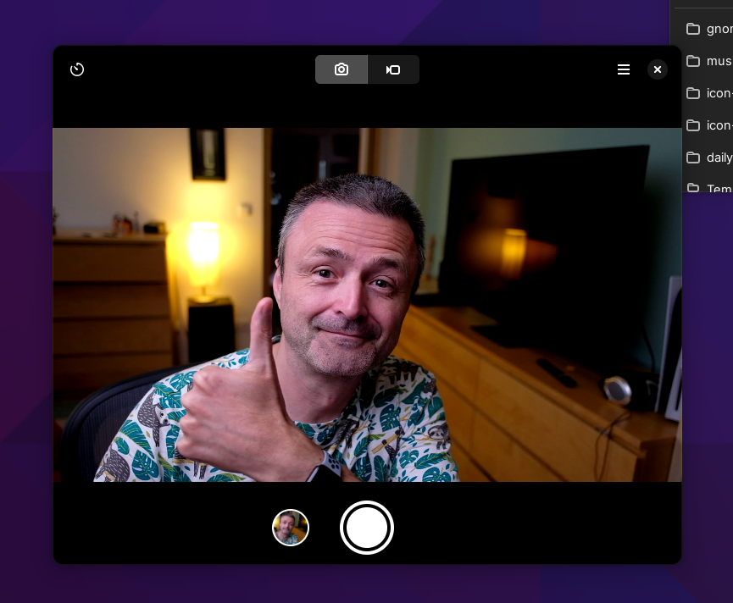The height and width of the screenshot is (603, 733).
Task: Open the upper "icon-" folder
Action: 719,93
